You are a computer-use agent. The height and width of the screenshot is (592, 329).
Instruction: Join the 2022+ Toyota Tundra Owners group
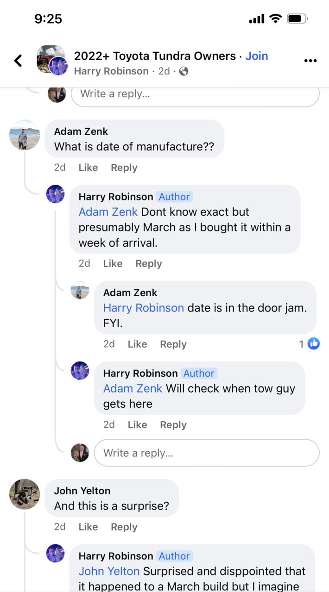coord(257,56)
